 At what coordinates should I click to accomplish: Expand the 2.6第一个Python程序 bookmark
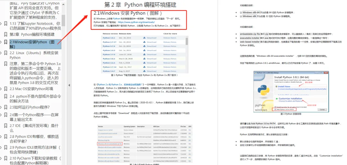(1, 115)
